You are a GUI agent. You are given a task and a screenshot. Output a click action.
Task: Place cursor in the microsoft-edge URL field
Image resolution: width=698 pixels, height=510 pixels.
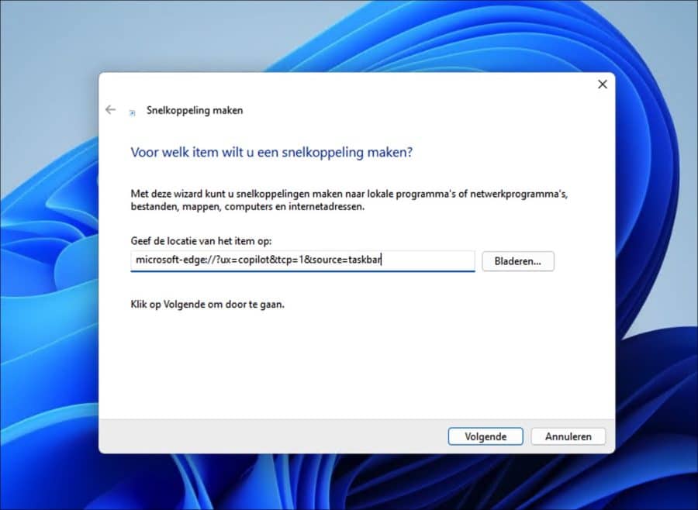coord(302,261)
